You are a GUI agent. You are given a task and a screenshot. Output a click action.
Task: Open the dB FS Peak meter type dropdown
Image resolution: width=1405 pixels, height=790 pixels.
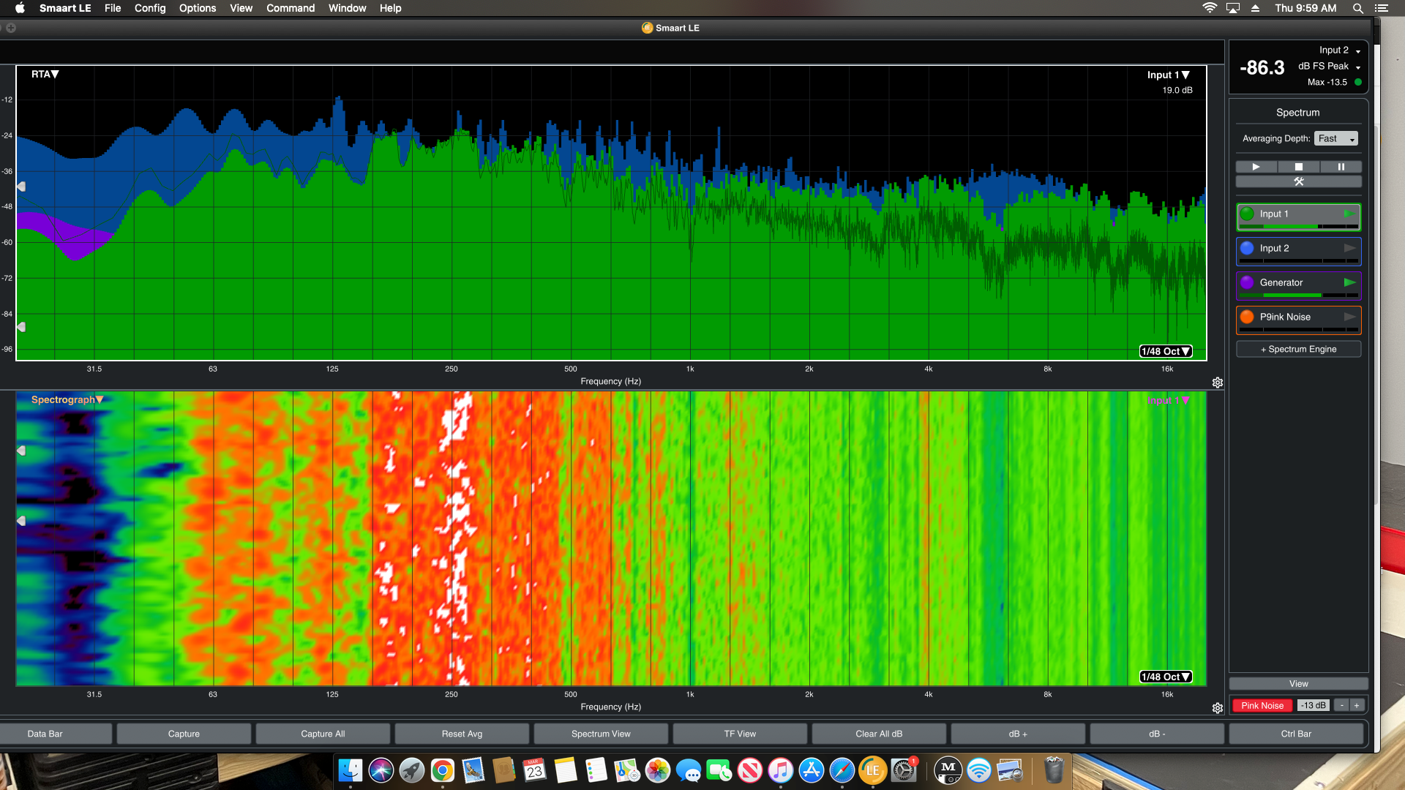pos(1330,67)
